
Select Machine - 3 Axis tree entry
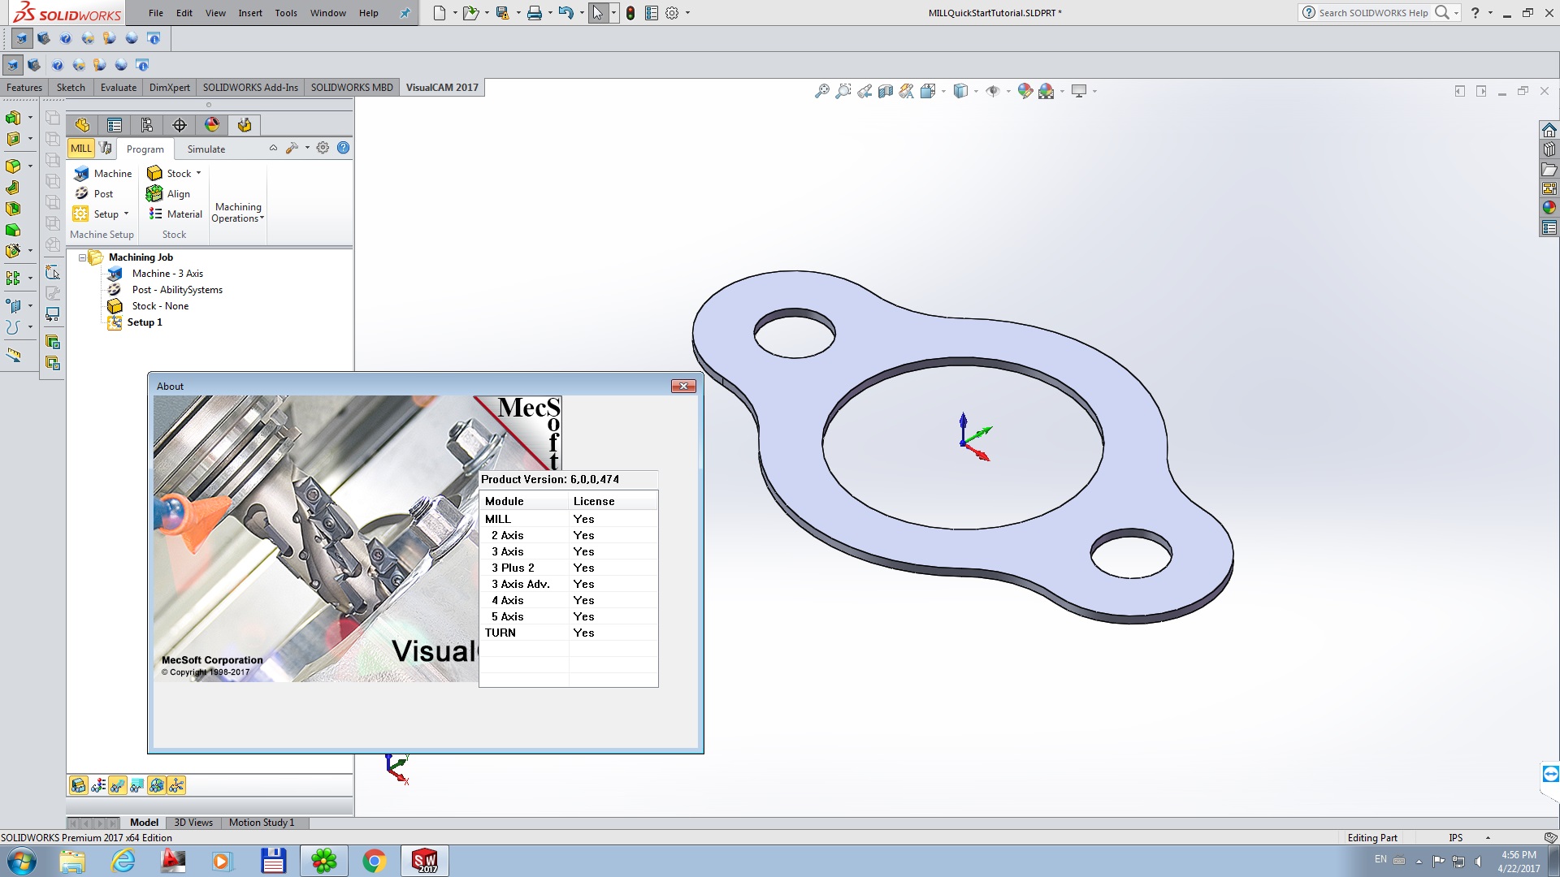tap(167, 273)
